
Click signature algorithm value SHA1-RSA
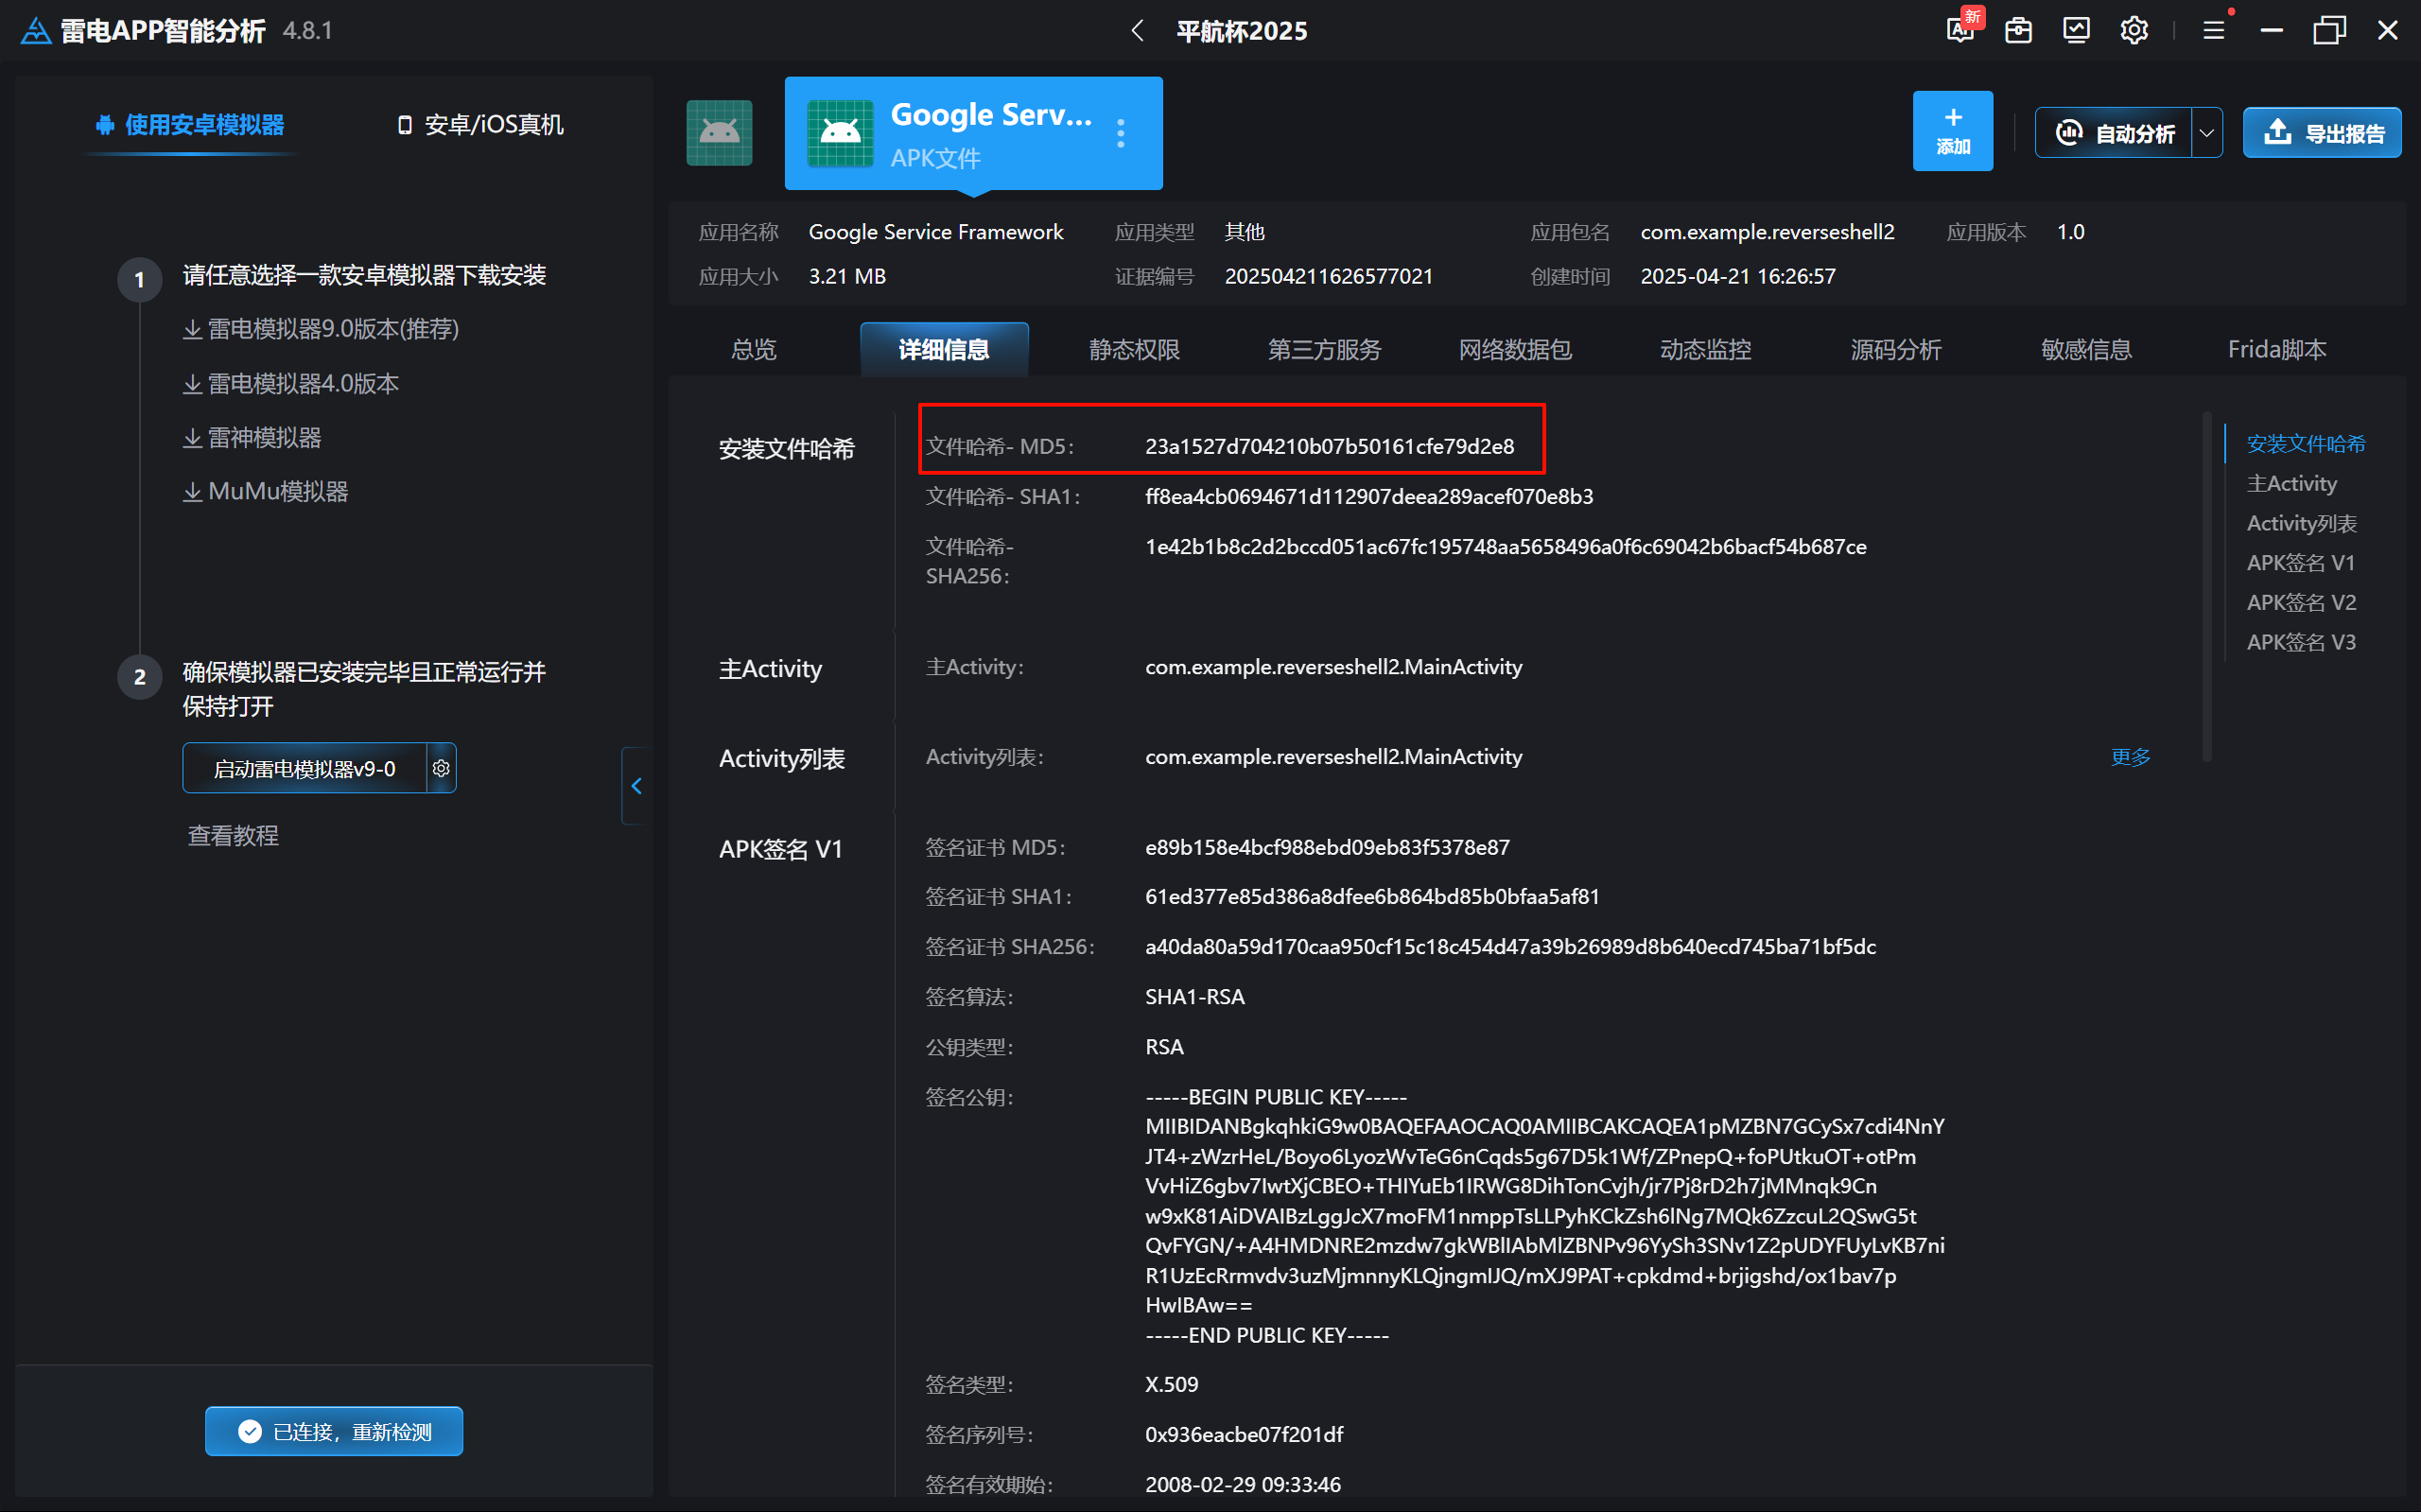point(1194,997)
